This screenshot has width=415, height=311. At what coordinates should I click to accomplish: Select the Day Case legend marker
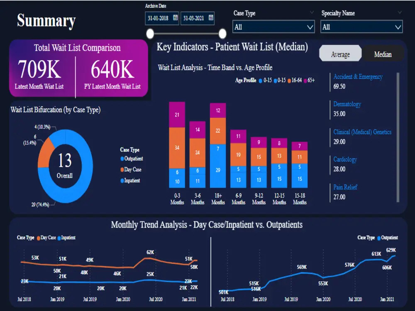(39, 238)
